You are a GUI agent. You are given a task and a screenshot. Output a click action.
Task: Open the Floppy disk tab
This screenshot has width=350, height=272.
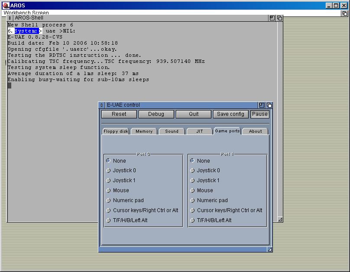116,131
